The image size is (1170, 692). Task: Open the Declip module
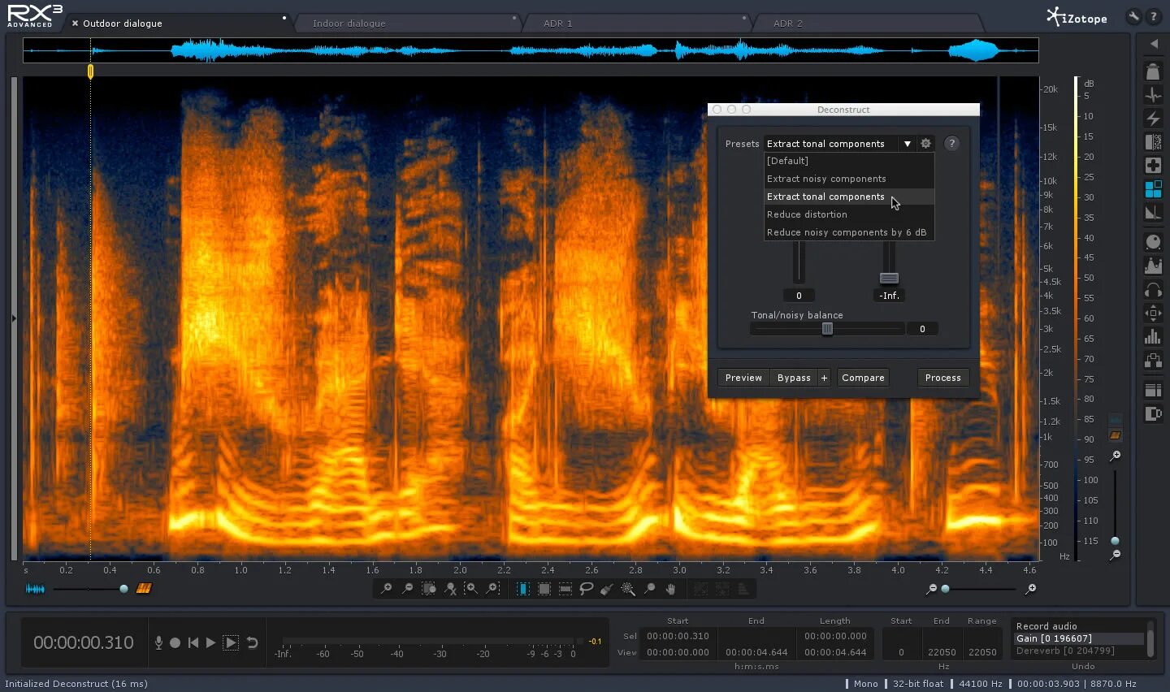pos(1153,71)
